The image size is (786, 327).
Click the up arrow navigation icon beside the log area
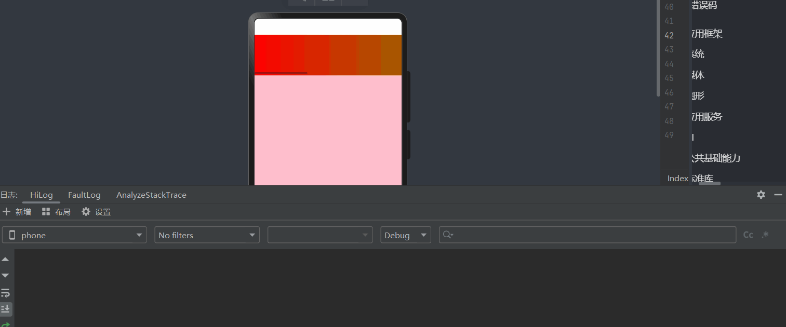pyautogui.click(x=6, y=259)
